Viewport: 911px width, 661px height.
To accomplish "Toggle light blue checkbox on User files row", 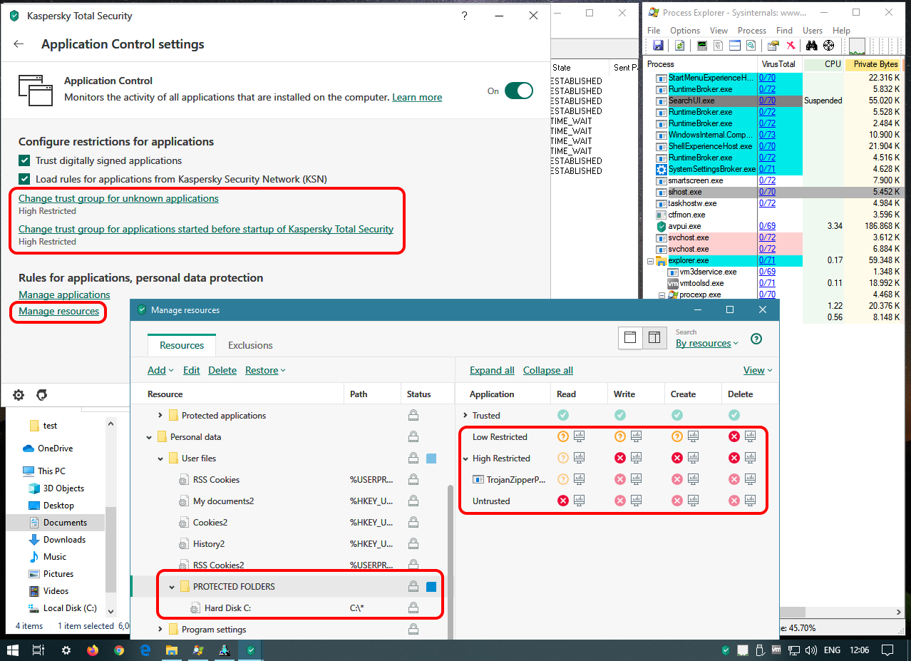I will point(431,458).
